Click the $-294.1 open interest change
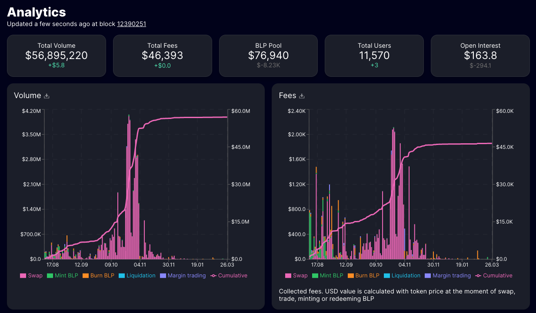Viewport: 536px width, 313px height. tap(480, 66)
